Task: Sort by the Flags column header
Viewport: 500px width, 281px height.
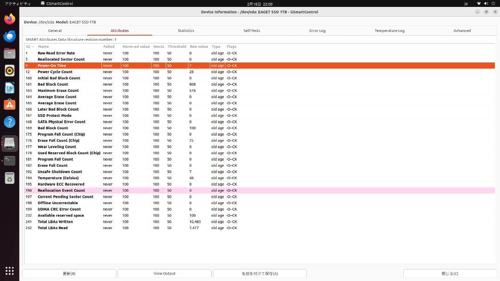Action: (231, 47)
